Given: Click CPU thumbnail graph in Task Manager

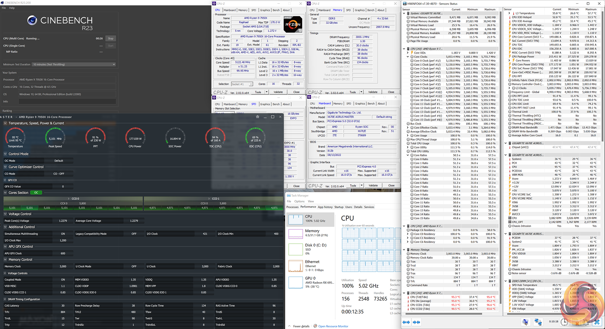Looking at the screenshot, I should click(296, 219).
